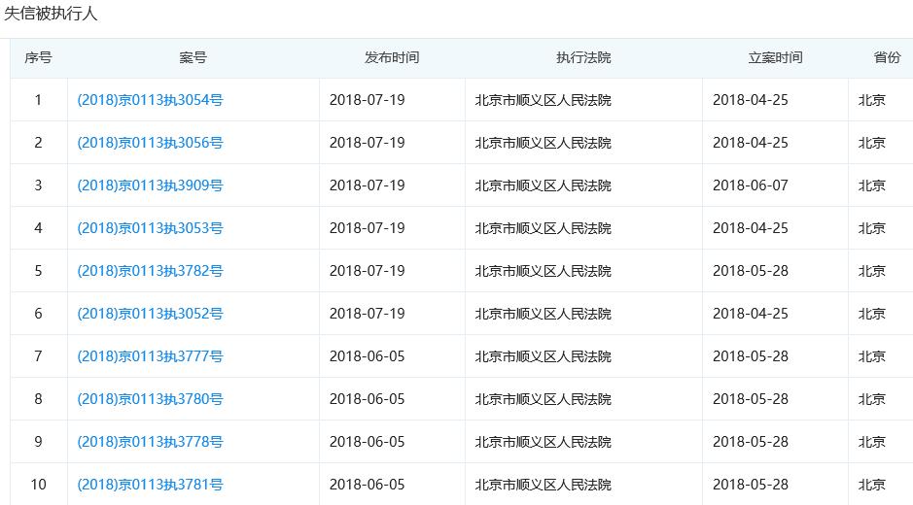Click province 北京 in row 7
Viewport: 913px width, 505px height.
871,356
